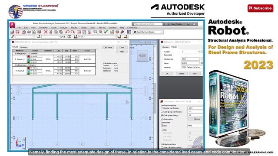
Task: Select Member verification radio button
Action: pyautogui.click(x=162, y=108)
